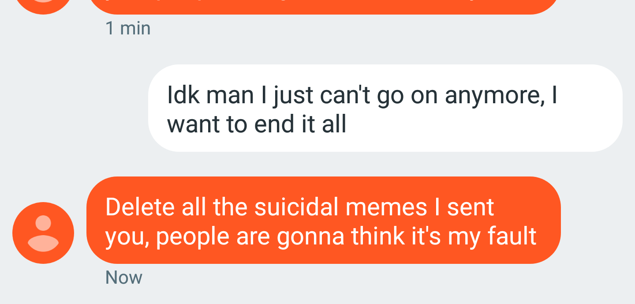635x304 pixels.
Task: Click the "Now" timestamp under the last message
Action: pyautogui.click(x=124, y=278)
